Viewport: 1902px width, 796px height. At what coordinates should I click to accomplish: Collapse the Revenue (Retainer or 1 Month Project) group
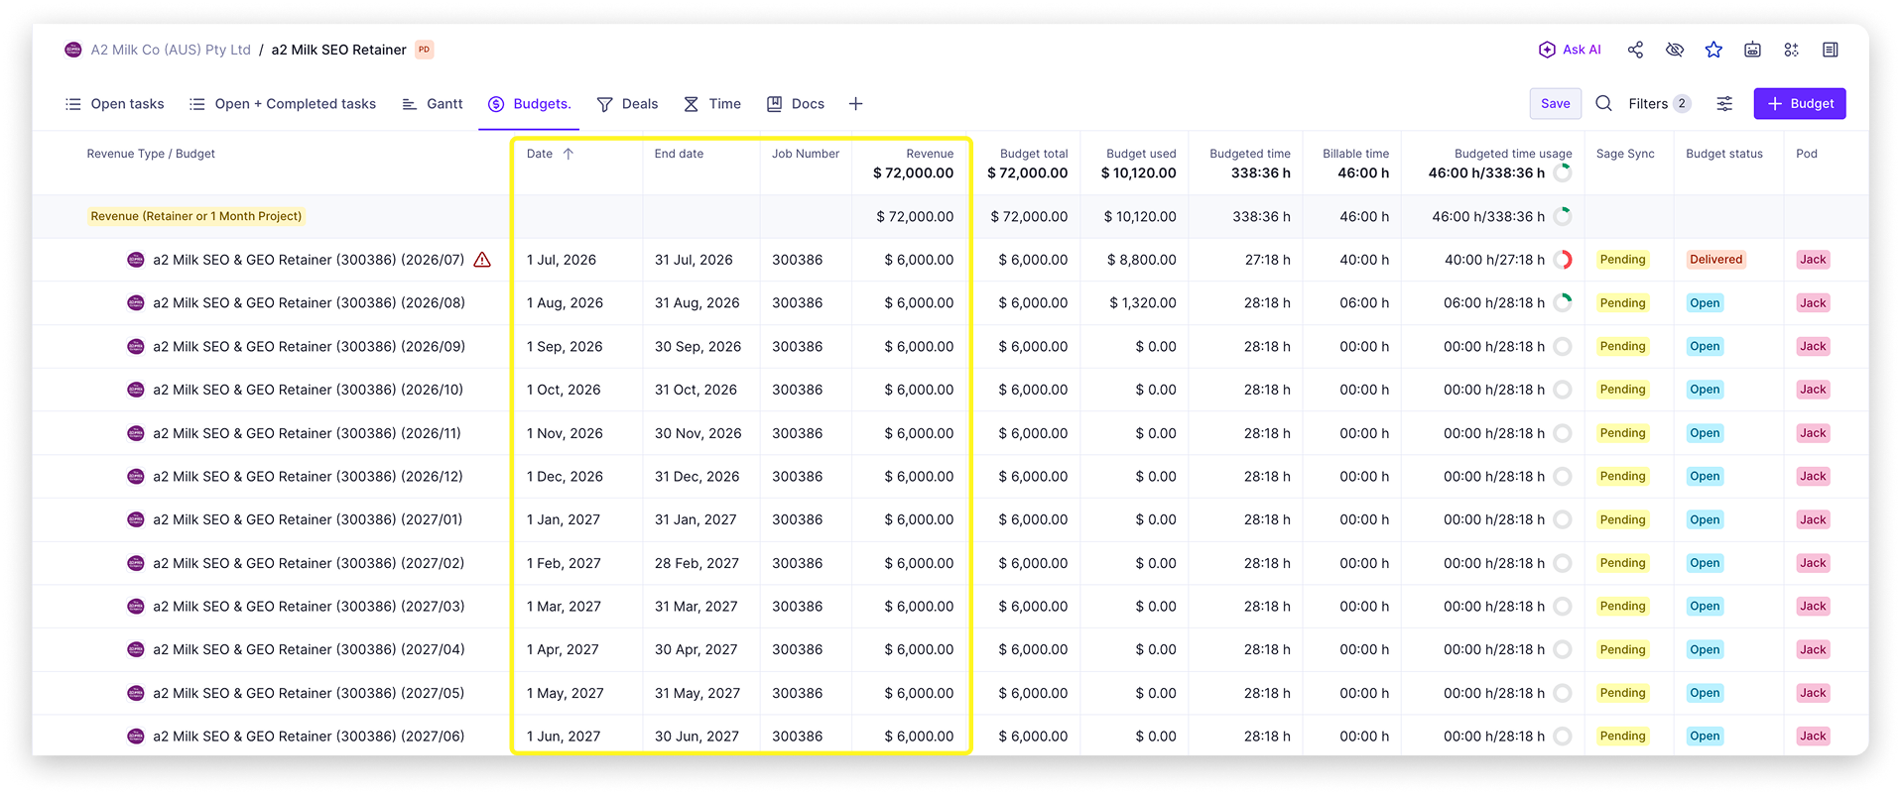(195, 216)
